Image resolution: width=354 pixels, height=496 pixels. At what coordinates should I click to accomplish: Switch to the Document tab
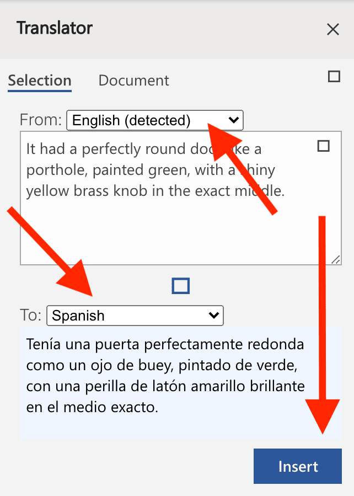[133, 80]
